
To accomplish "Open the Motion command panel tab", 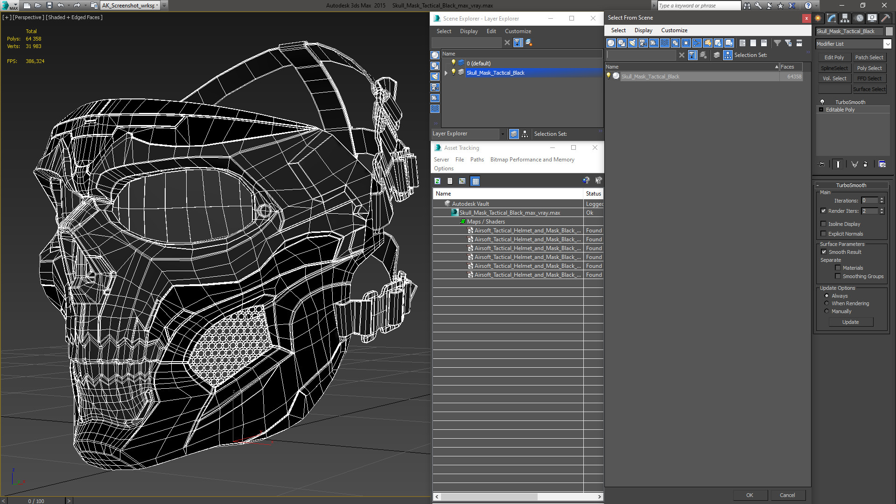I will click(859, 18).
